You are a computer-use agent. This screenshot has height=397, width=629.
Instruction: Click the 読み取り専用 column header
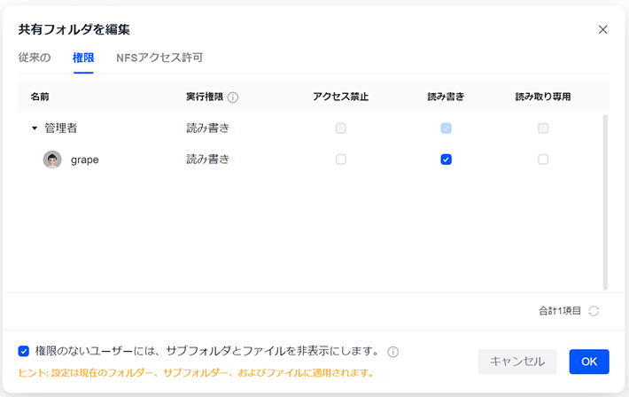pos(543,97)
